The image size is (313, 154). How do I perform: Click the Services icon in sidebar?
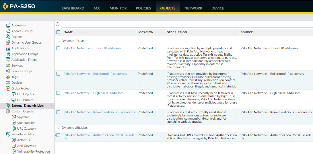pyautogui.click(x=8, y=65)
